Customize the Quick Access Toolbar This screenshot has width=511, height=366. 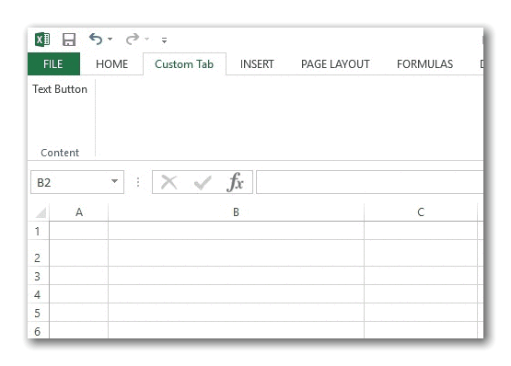click(x=164, y=40)
